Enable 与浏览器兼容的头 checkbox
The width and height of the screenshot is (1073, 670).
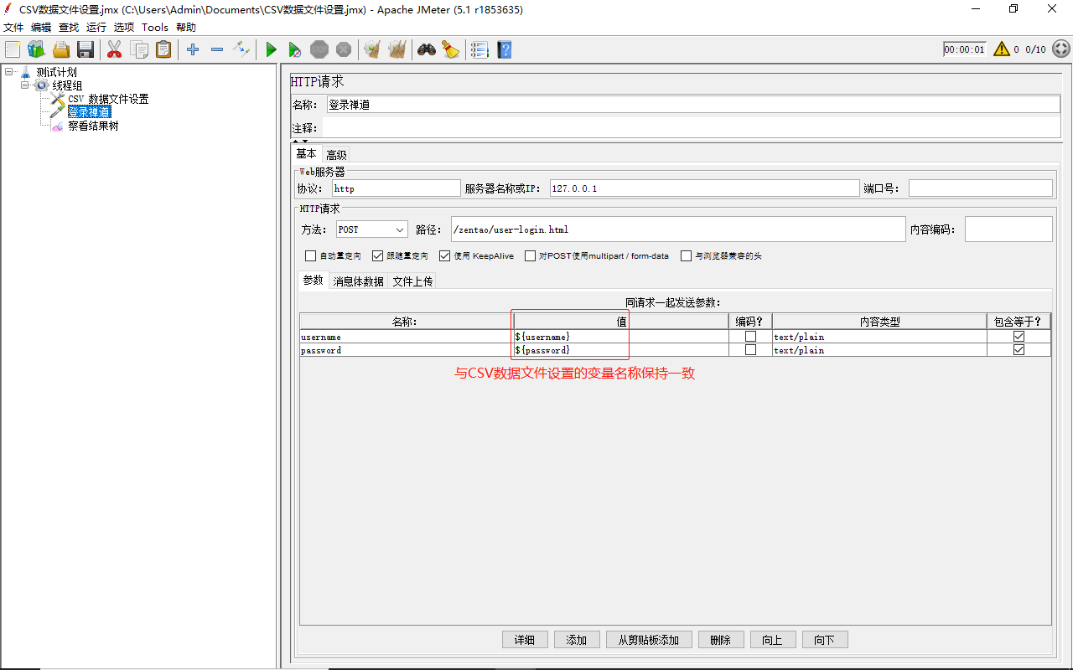(687, 256)
